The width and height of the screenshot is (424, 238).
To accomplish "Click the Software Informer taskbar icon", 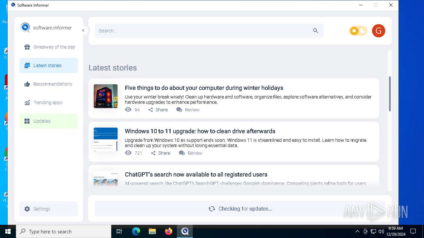I will [x=185, y=231].
